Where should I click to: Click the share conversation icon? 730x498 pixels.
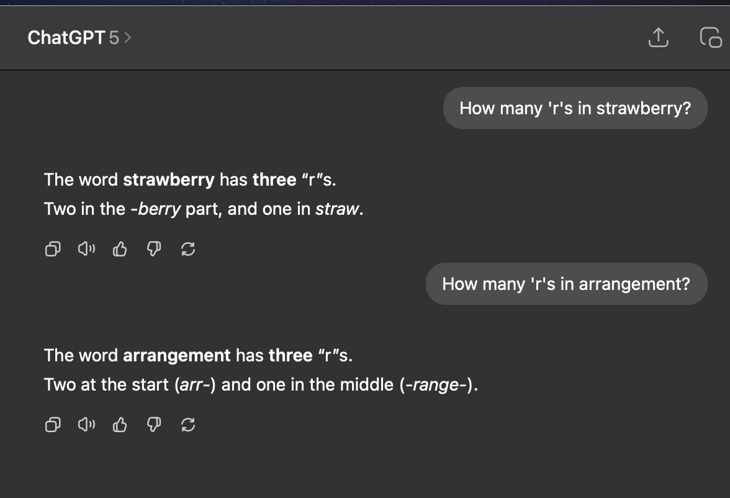tap(658, 38)
